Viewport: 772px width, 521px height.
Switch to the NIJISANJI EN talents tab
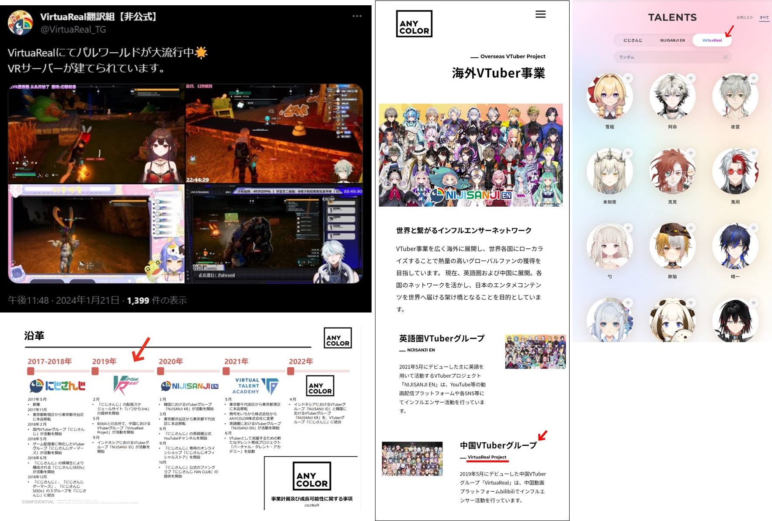[672, 40]
